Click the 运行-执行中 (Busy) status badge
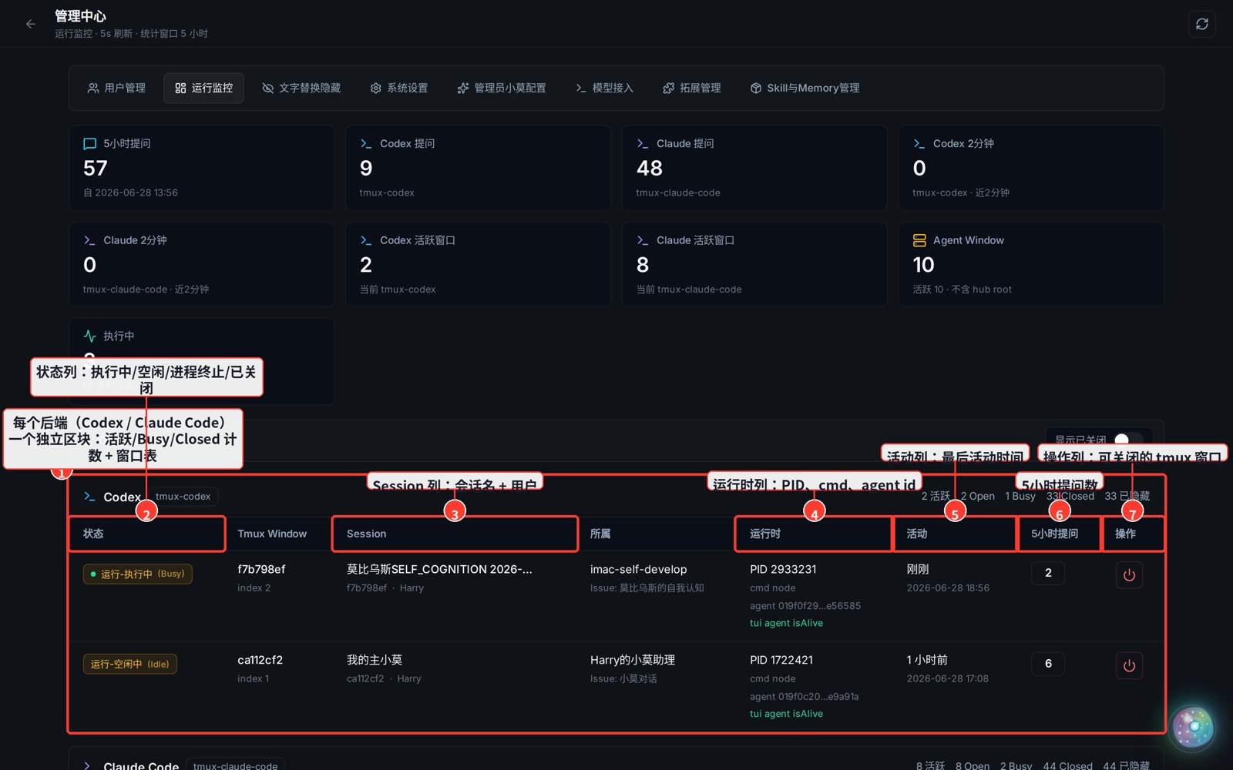 138,574
